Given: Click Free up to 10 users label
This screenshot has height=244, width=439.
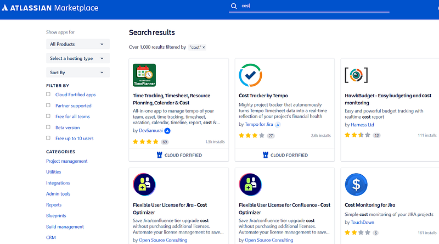Looking at the screenshot, I should (75, 138).
